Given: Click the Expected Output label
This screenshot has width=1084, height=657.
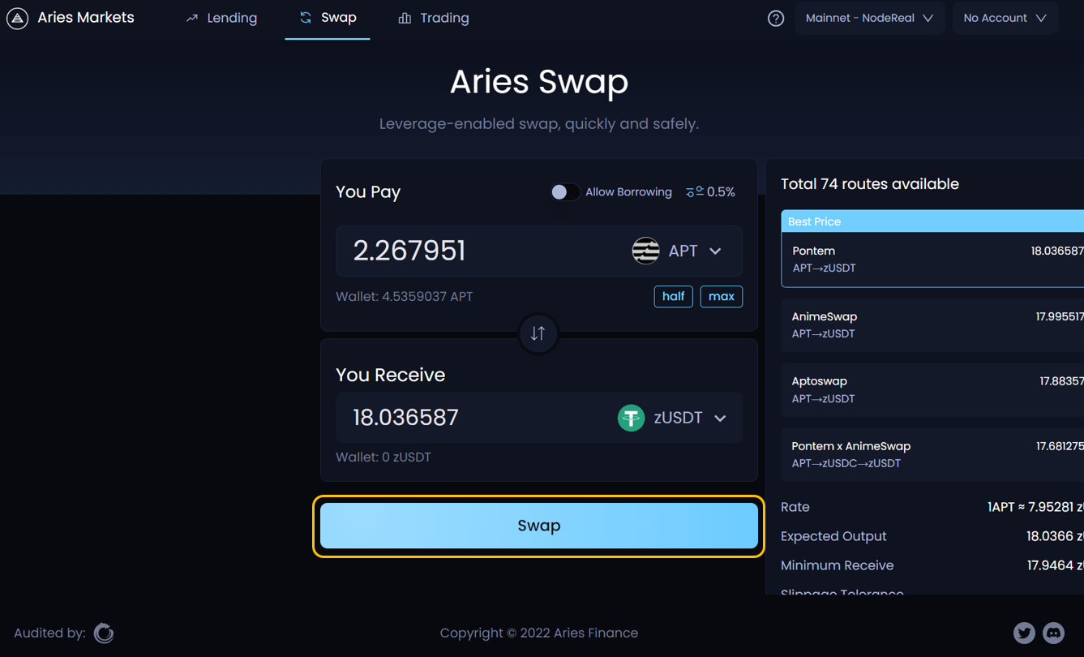Looking at the screenshot, I should click(x=833, y=536).
